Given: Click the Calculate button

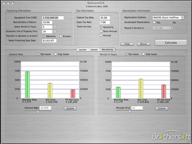Looking at the screenshot, I should [171, 43].
